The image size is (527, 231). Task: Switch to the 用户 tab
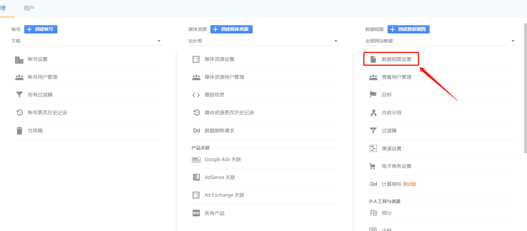(29, 8)
